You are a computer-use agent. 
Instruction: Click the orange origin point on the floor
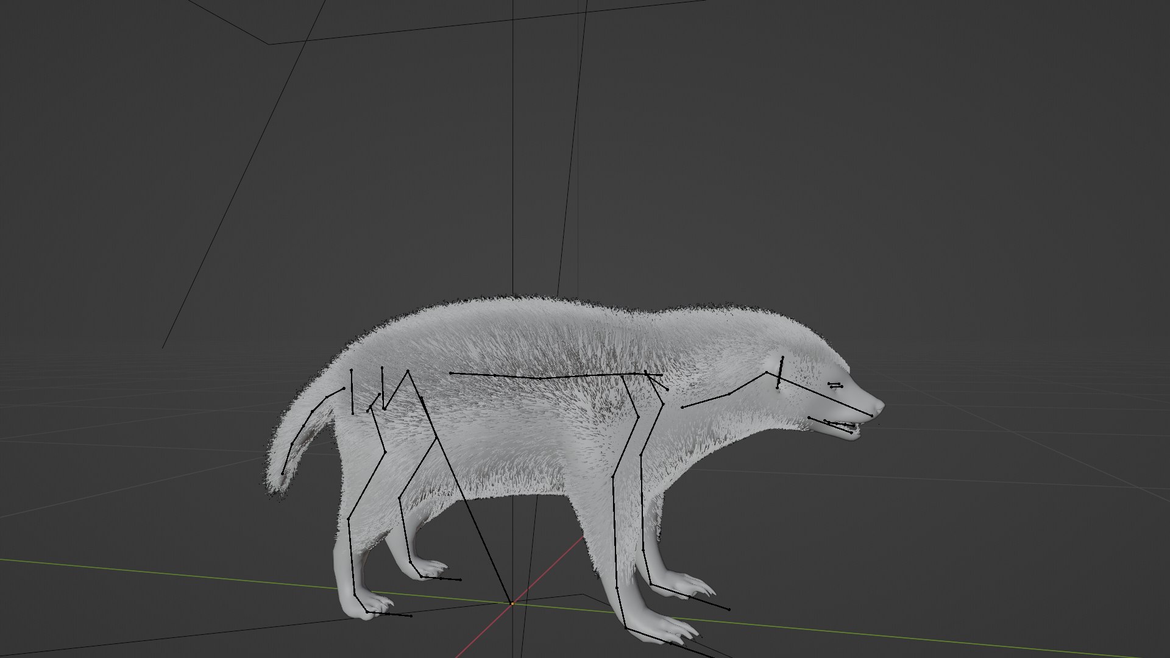512,604
